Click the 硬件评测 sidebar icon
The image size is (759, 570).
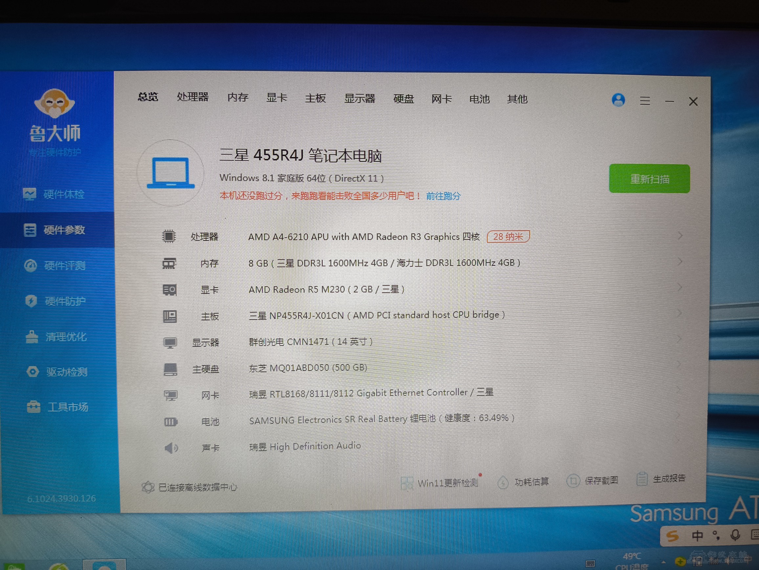[31, 266]
